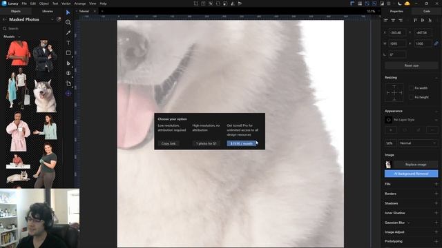The image size is (442, 248).
Task: Click the rotation angle field
Action: point(397,54)
